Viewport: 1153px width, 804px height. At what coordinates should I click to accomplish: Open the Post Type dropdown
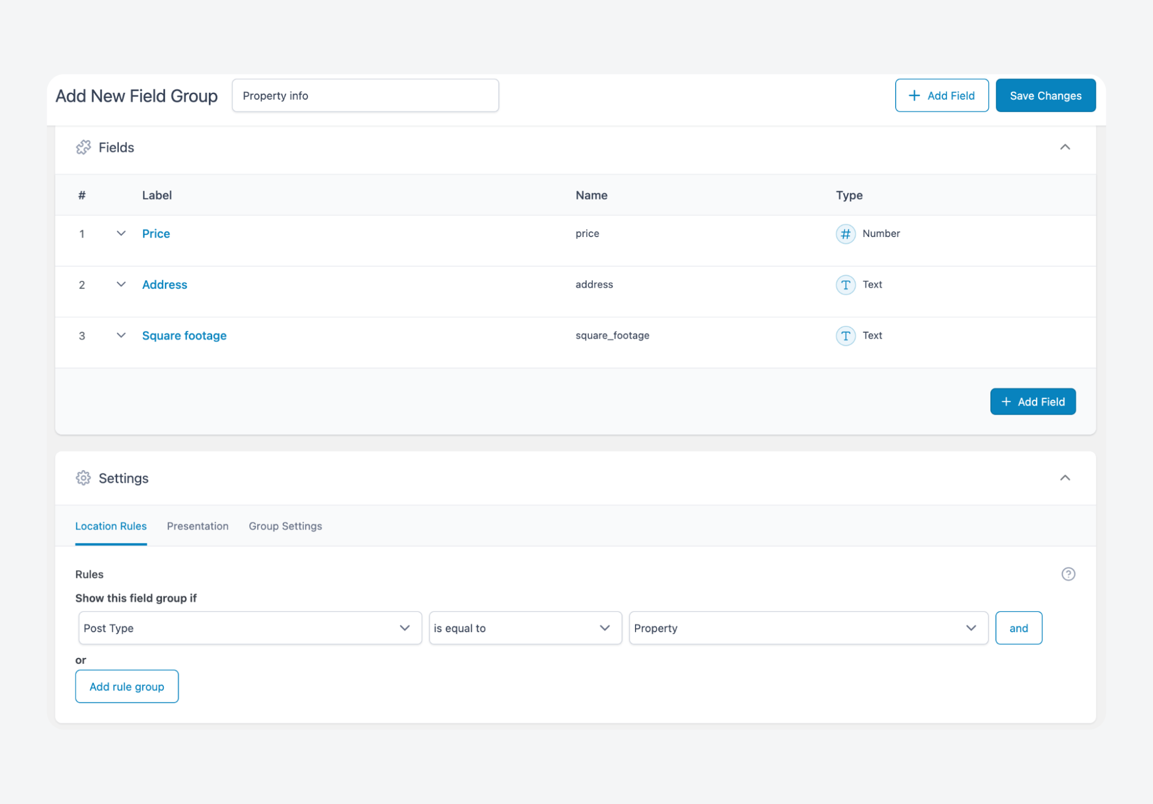[x=249, y=628]
